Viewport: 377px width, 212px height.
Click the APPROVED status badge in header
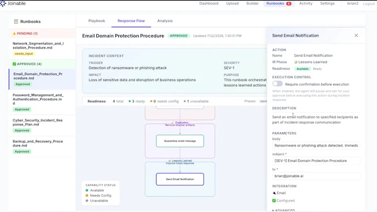pyautogui.click(x=179, y=36)
